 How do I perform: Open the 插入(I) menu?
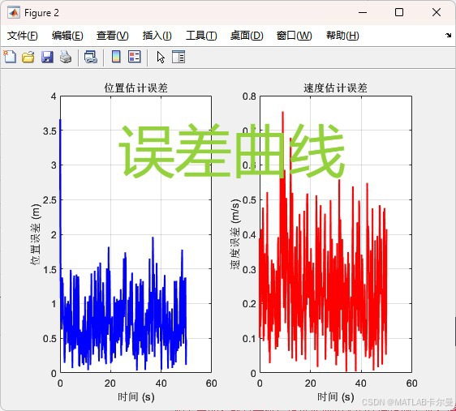click(157, 36)
